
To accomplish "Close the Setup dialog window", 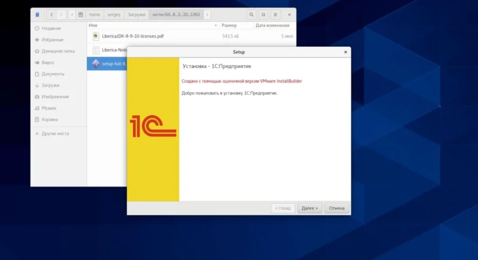I will click(x=345, y=52).
